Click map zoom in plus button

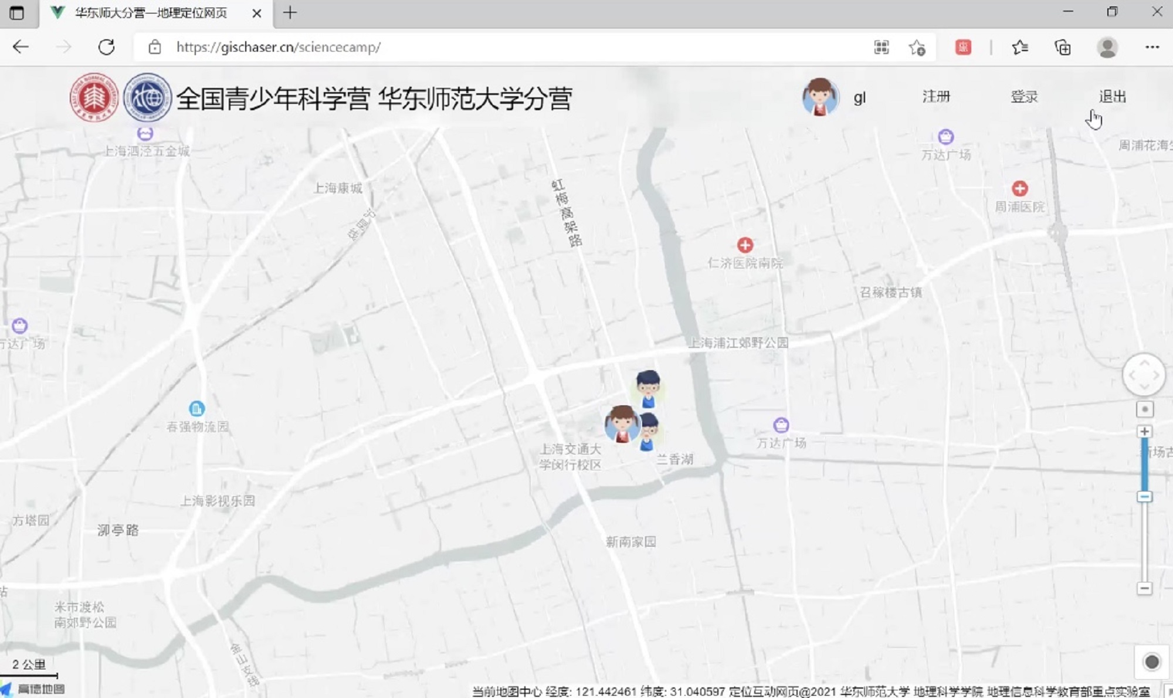1144,432
